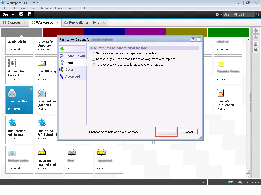Open the Help menu
The height and width of the screenshot is (195, 261).
tap(83, 8)
